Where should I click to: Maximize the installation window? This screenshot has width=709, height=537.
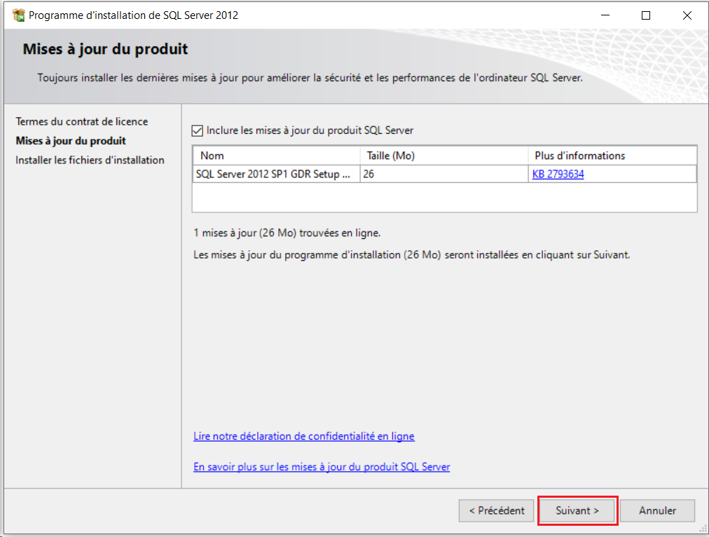[646, 15]
